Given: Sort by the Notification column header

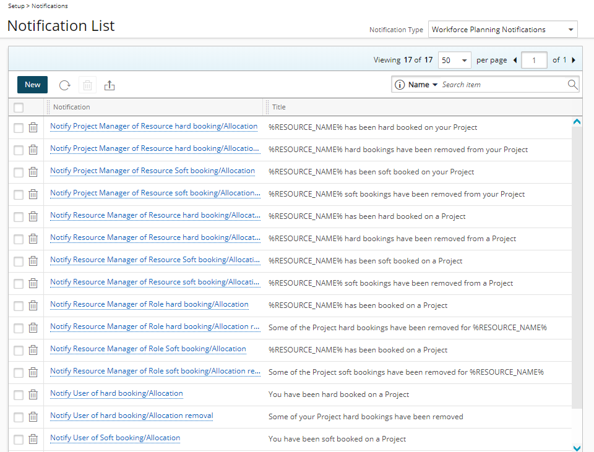Looking at the screenshot, I should pyautogui.click(x=72, y=107).
